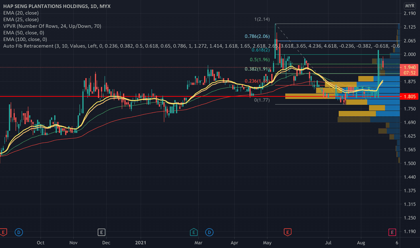Select the EMA (50, close, 0) legend
Image resolution: width=420 pixels, height=248 pixels.
23,33
